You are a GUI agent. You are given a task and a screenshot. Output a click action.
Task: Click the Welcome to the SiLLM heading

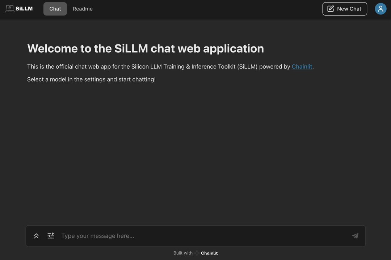(146, 48)
